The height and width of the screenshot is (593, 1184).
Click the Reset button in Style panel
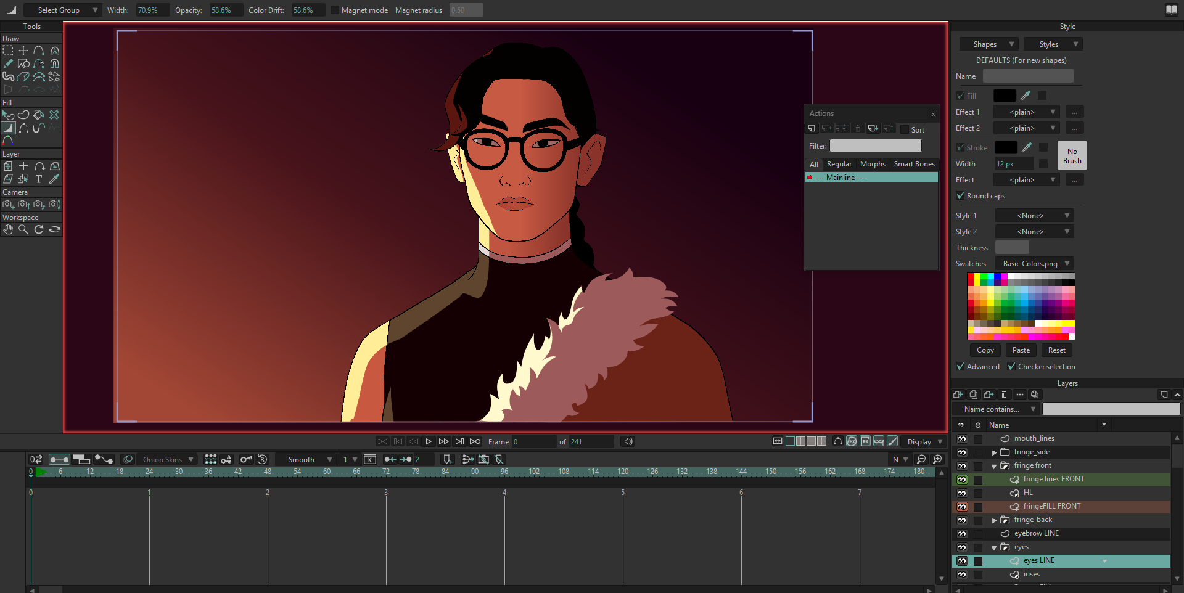point(1056,350)
